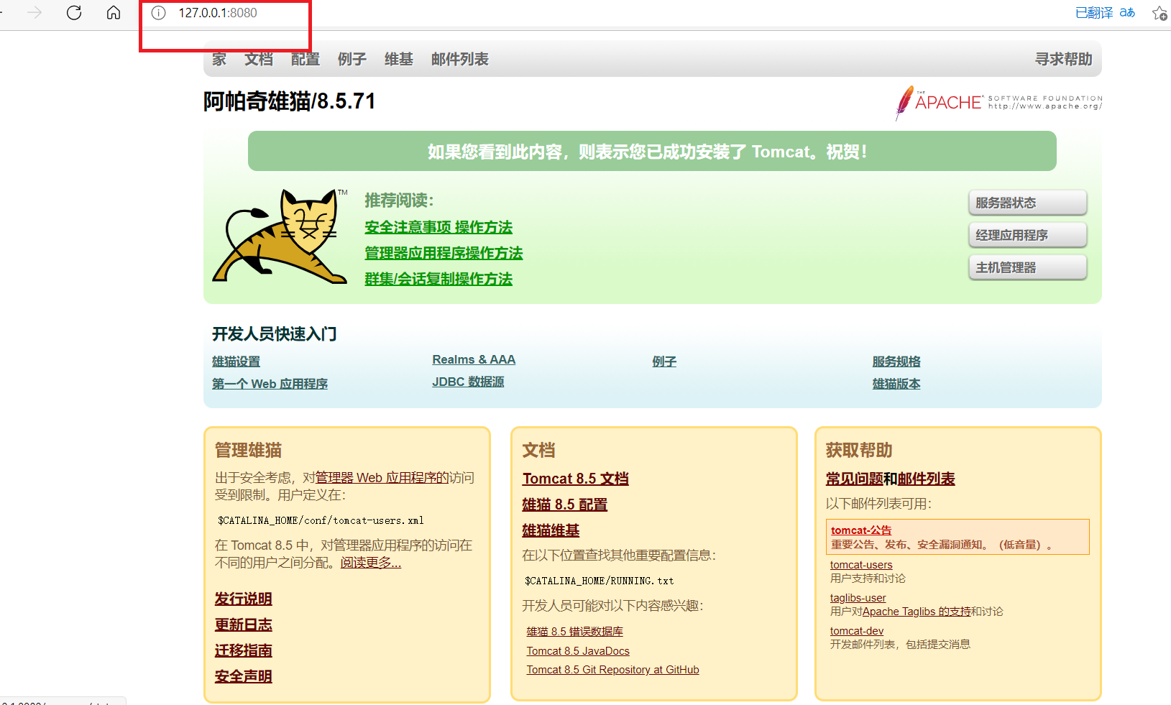Open the 文档 nav menu item
Screen dimensions: 1171x705
pos(259,59)
